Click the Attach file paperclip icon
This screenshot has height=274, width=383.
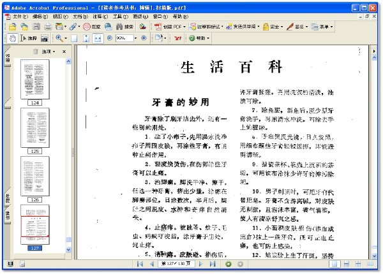[73, 26]
